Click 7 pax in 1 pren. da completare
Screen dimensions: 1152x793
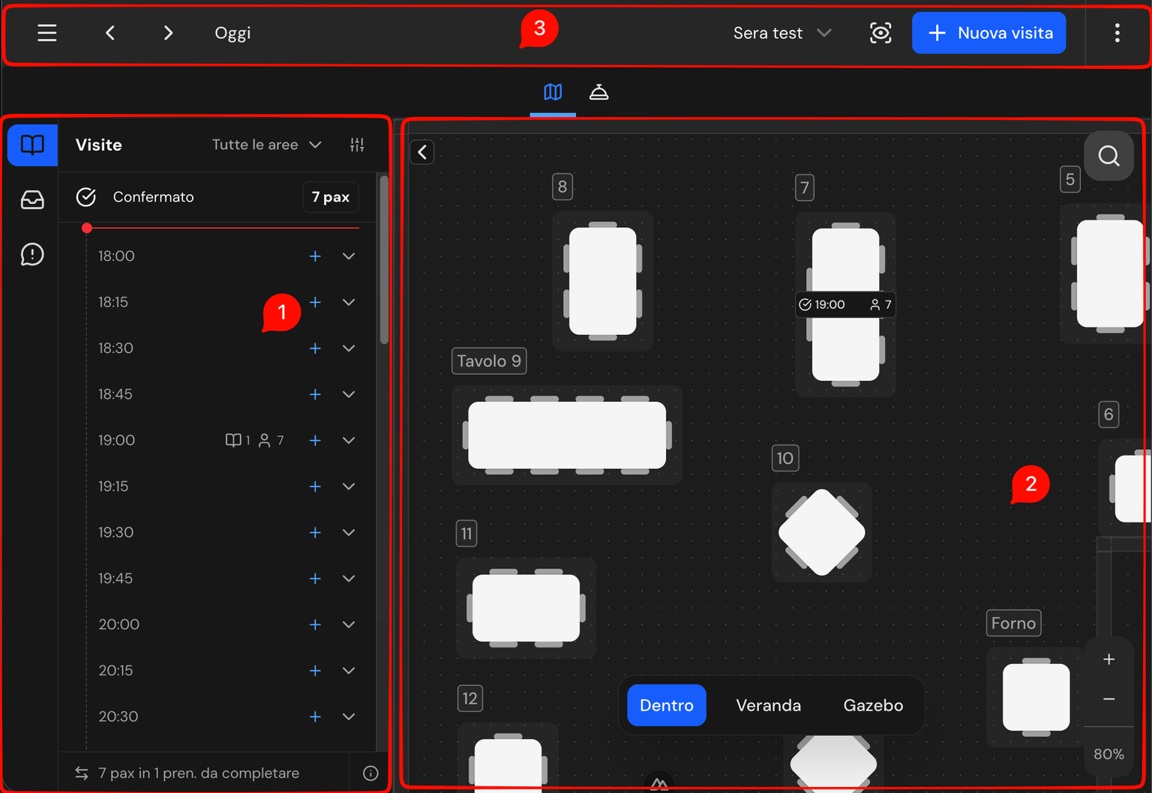199,774
